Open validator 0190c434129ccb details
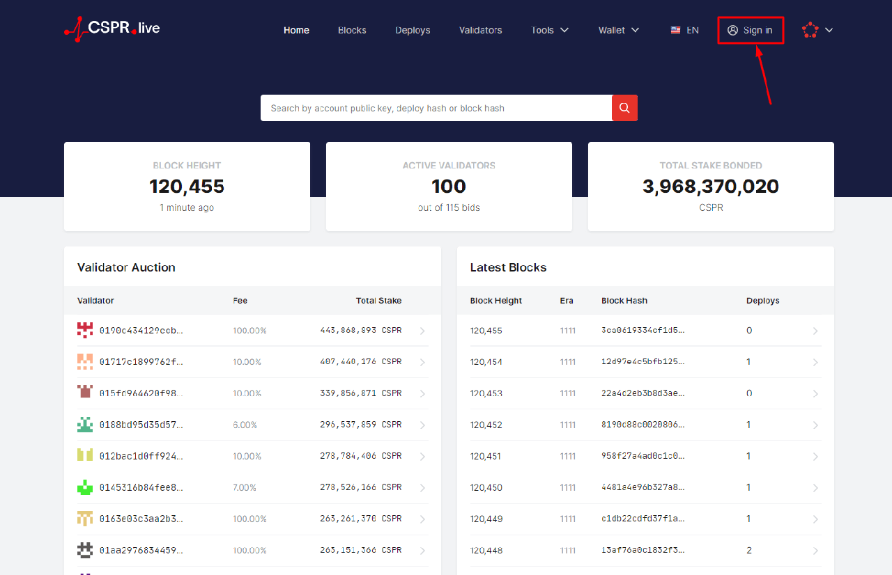Screen dimensions: 892x575 pyautogui.click(x=141, y=331)
